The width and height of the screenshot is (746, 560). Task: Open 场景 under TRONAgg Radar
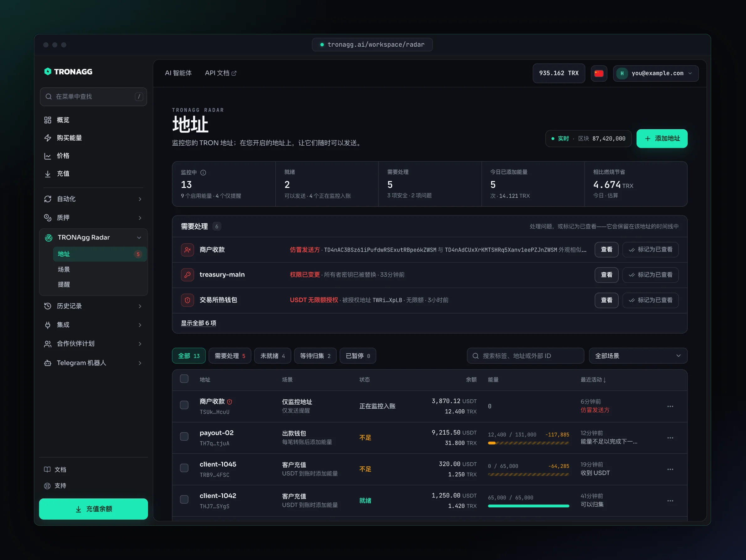coord(100,269)
